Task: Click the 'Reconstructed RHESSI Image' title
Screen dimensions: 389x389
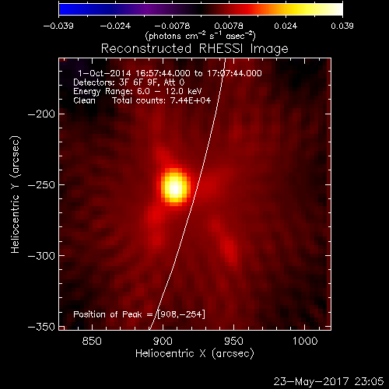Action: [x=194, y=49]
